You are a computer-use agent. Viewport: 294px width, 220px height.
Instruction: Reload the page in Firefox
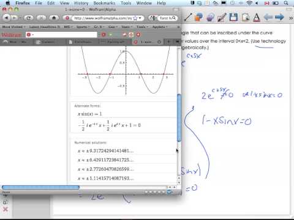tap(29, 18)
